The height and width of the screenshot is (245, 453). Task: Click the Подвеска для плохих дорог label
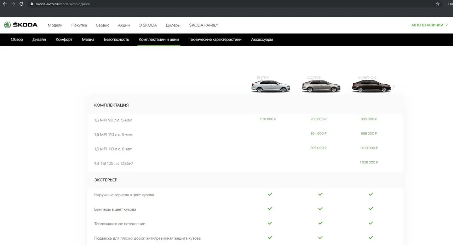coord(148,238)
